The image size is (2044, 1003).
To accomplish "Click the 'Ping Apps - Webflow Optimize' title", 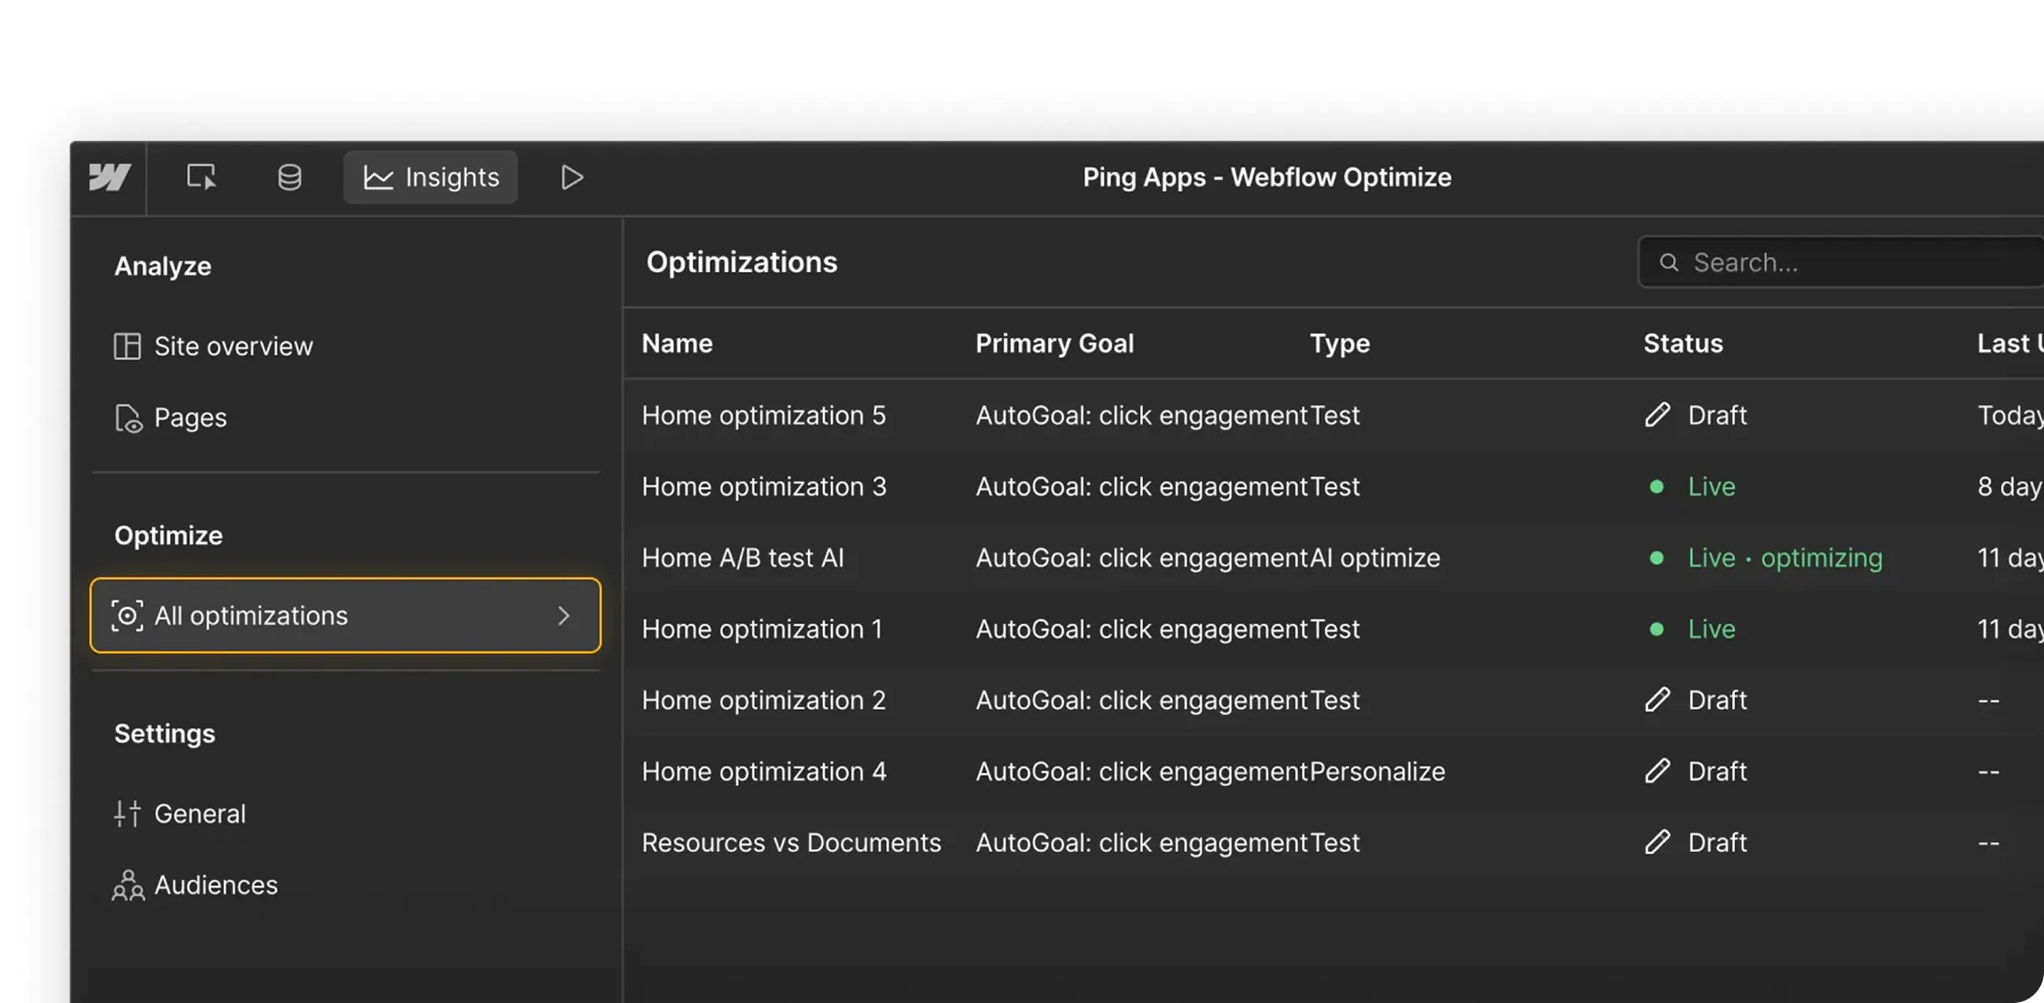I will (1267, 177).
